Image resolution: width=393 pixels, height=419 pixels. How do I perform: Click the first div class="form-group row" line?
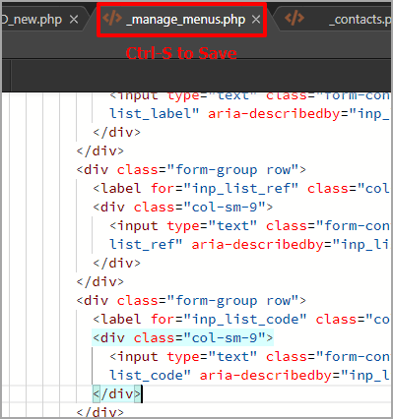(x=191, y=170)
